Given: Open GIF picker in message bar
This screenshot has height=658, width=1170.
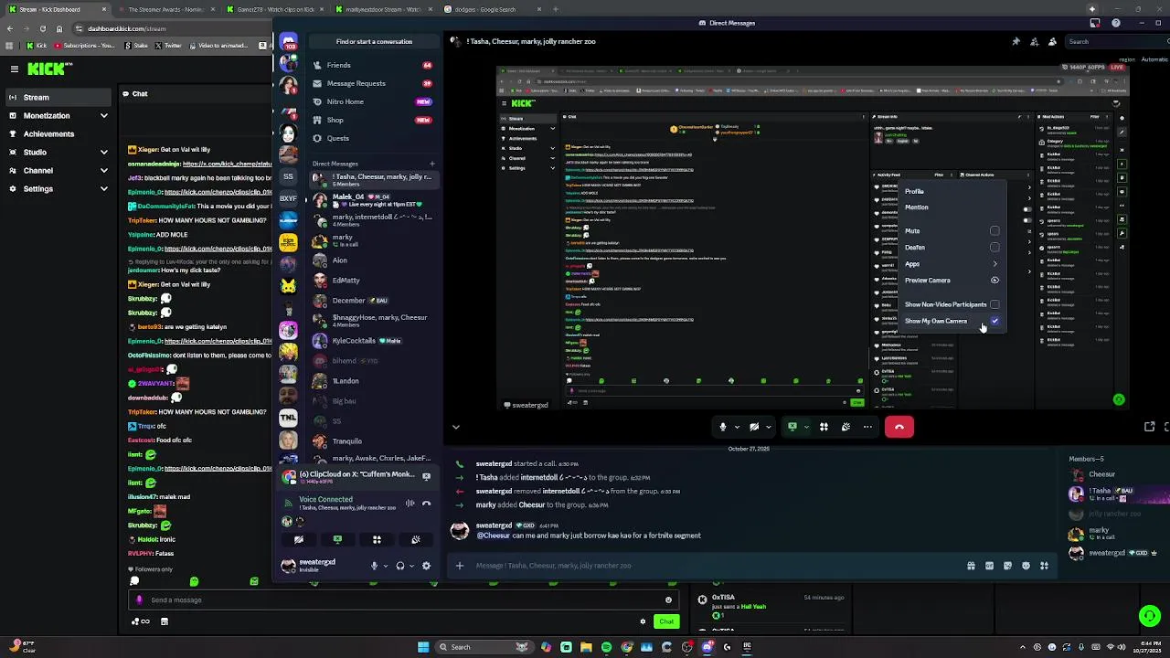Looking at the screenshot, I should tap(989, 566).
